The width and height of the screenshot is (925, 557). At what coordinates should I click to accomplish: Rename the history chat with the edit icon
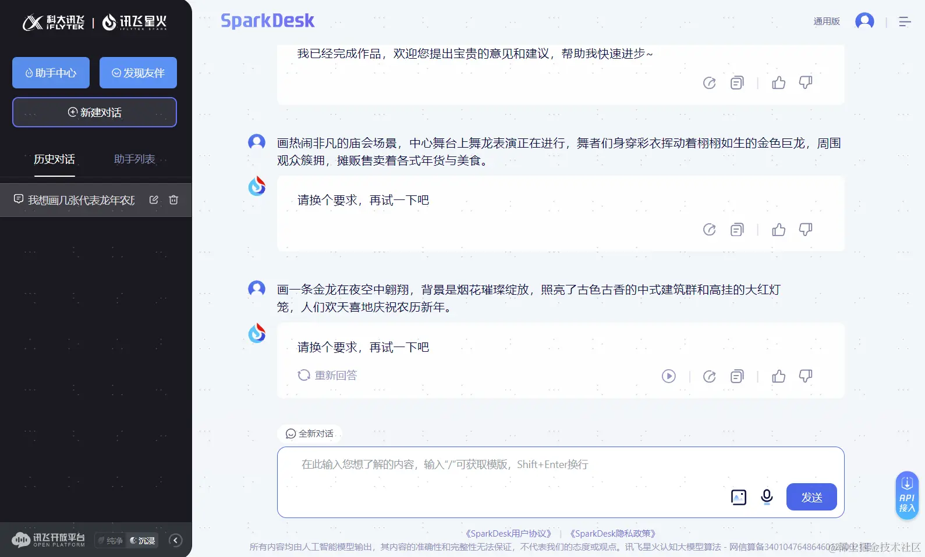point(154,200)
